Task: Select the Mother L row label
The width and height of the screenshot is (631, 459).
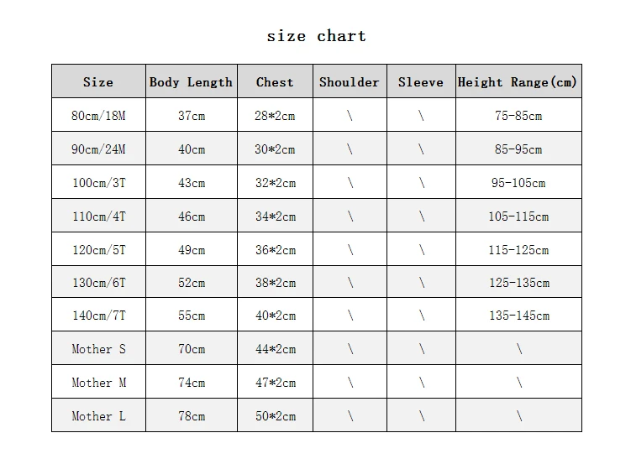Action: point(98,415)
